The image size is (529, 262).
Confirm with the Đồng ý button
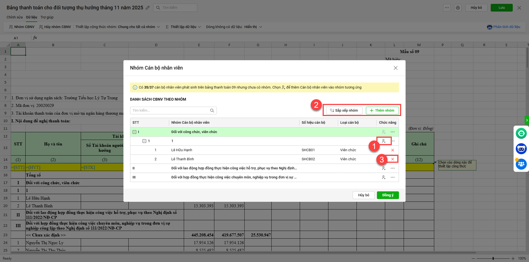pos(388,195)
